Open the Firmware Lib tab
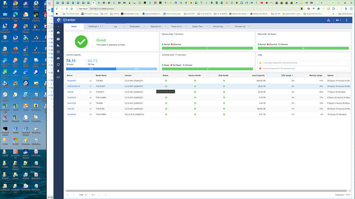The image size is (355, 199). point(240,26)
